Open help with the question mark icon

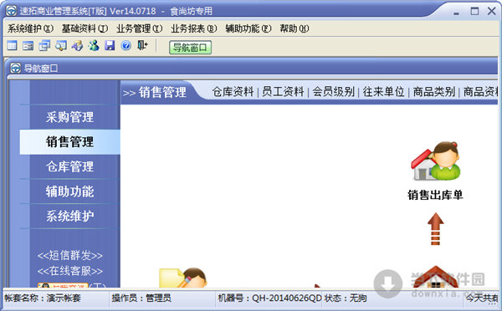(x=126, y=46)
